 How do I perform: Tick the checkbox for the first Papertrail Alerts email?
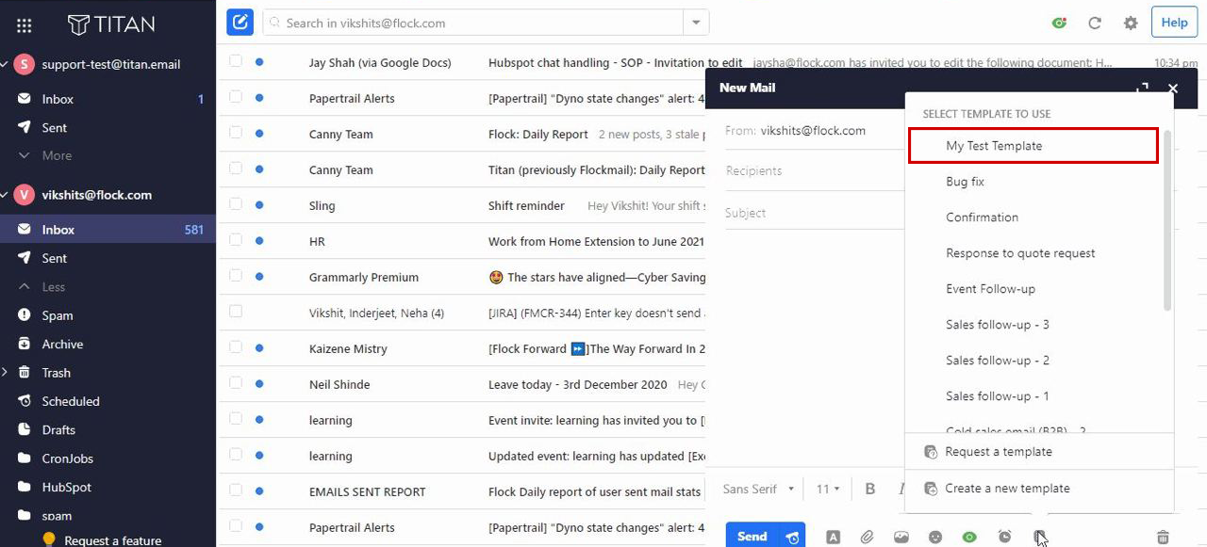point(236,98)
